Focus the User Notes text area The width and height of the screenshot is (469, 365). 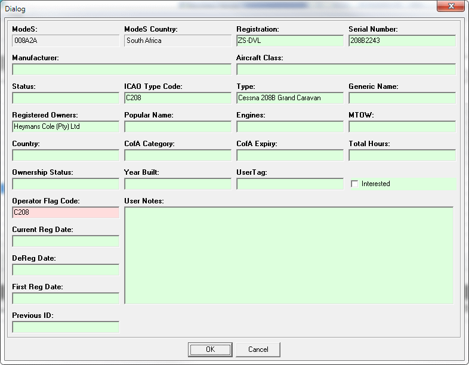click(x=289, y=255)
